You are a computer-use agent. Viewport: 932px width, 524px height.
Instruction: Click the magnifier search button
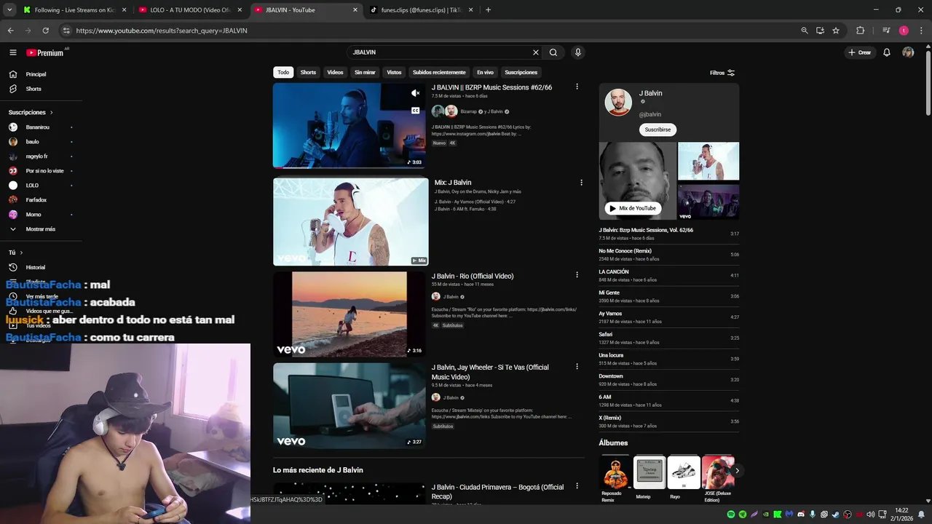pyautogui.click(x=553, y=52)
